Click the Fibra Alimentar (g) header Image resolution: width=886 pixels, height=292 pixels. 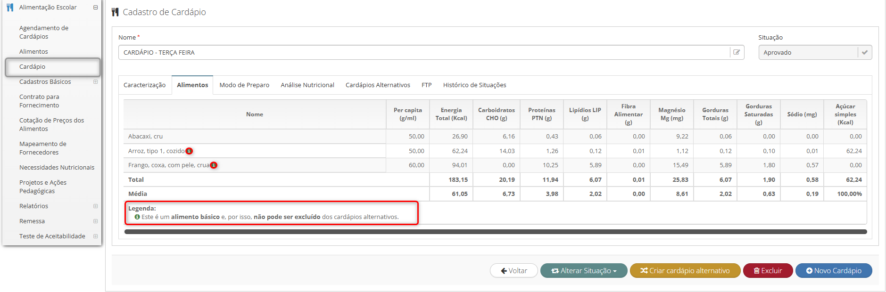tap(629, 114)
